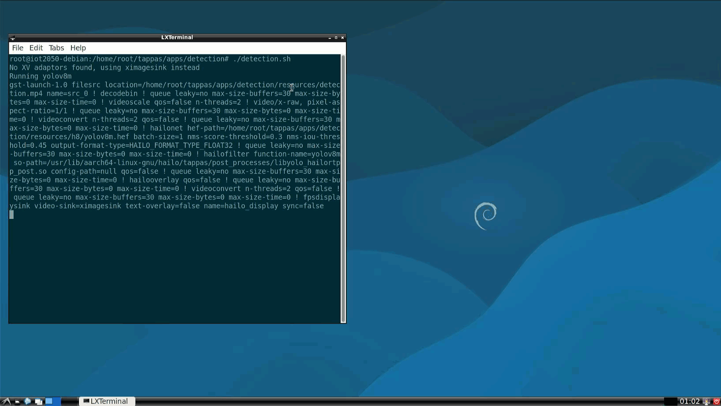
Task: Click the LXTerminal taskbar button
Action: tap(106, 401)
